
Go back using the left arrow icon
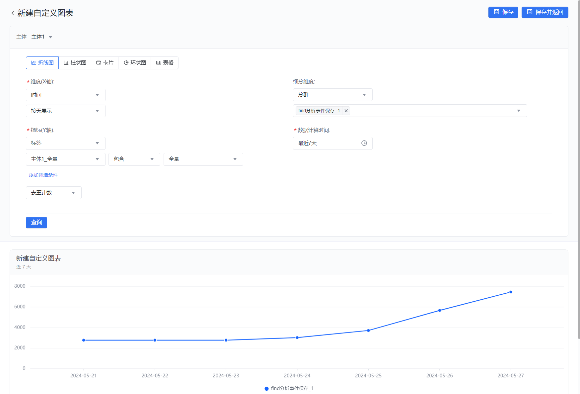13,13
